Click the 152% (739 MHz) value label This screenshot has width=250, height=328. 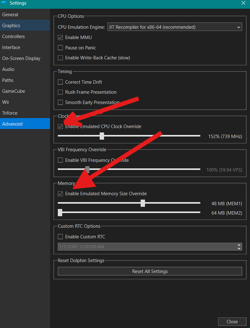pos(225,137)
